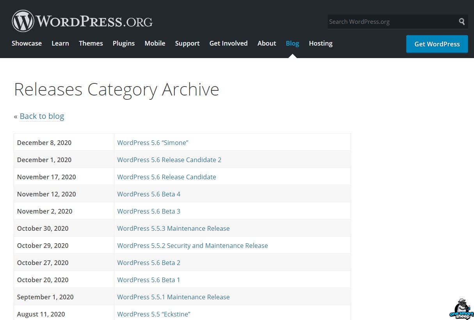Click the October 27, 2020 date cell
The width and height of the screenshot is (474, 320).
click(x=64, y=262)
